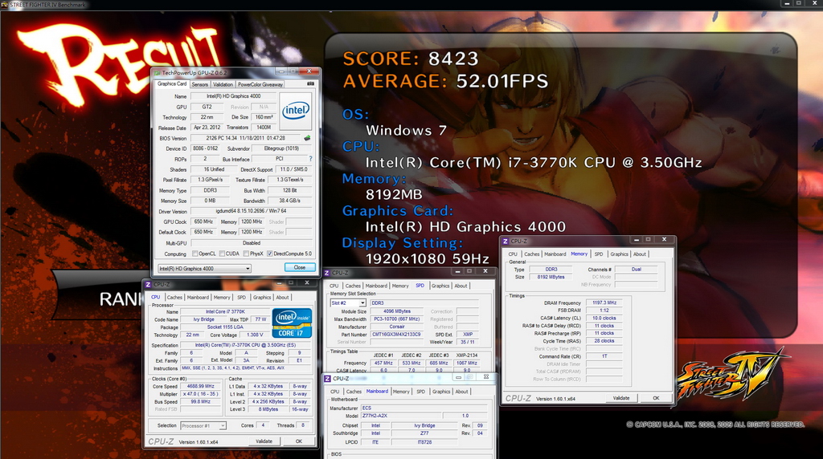
Task: Click the Street Fighter IV benchmark title icon
Action: tap(5, 4)
